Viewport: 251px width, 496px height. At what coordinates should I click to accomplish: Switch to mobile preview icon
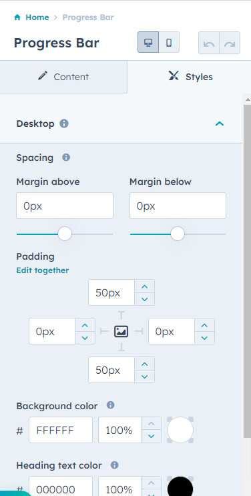pos(169,42)
